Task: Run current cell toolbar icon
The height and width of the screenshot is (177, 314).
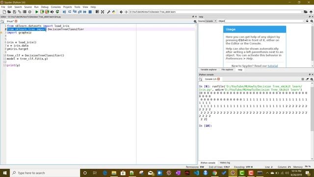Action: click(42, 12)
